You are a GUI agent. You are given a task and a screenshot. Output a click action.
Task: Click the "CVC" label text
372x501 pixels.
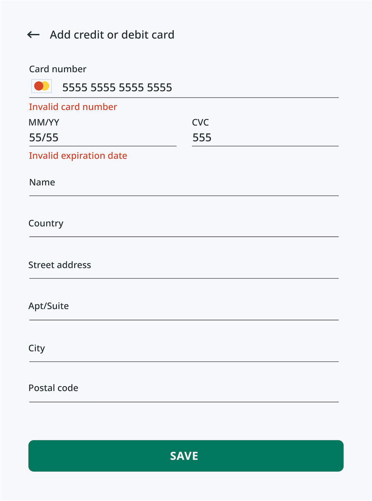[x=200, y=122]
